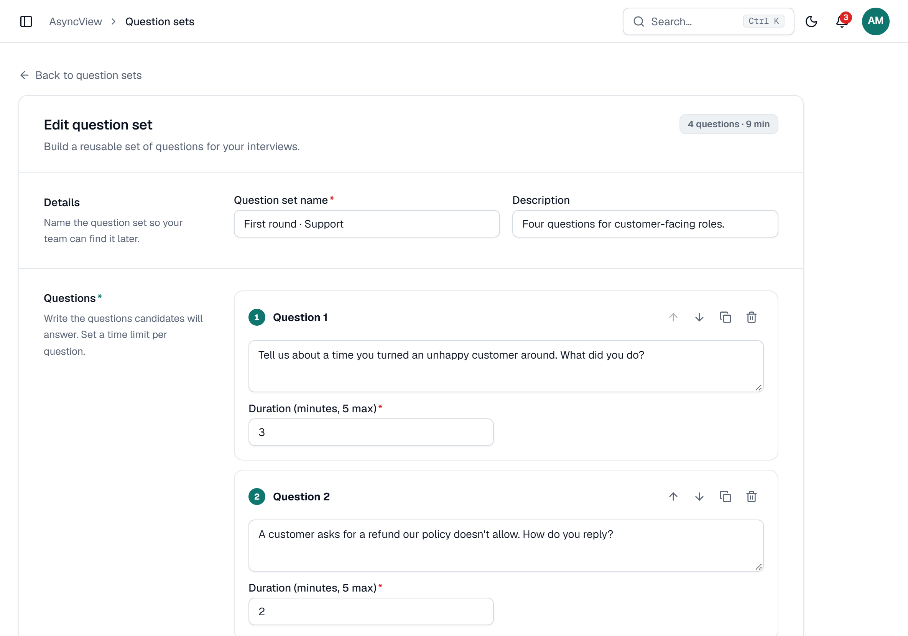
Task: Edit Question 1 duration field
Action: [371, 432]
